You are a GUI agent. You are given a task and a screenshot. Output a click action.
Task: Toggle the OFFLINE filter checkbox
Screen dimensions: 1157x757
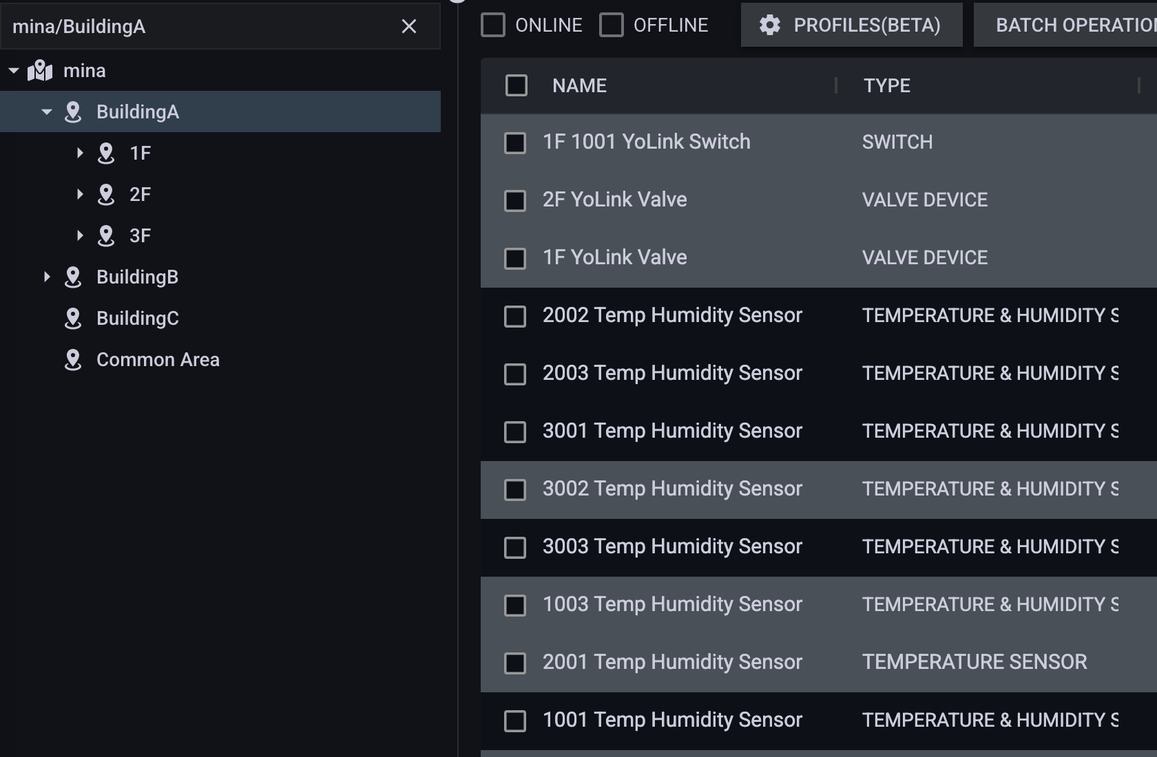click(612, 25)
